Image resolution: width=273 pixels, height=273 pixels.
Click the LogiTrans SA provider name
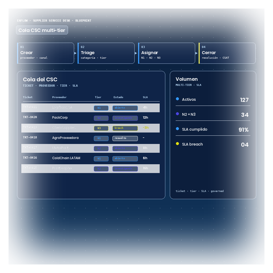click(x=62, y=107)
